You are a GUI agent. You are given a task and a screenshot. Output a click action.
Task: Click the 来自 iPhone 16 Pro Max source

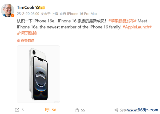78,14
